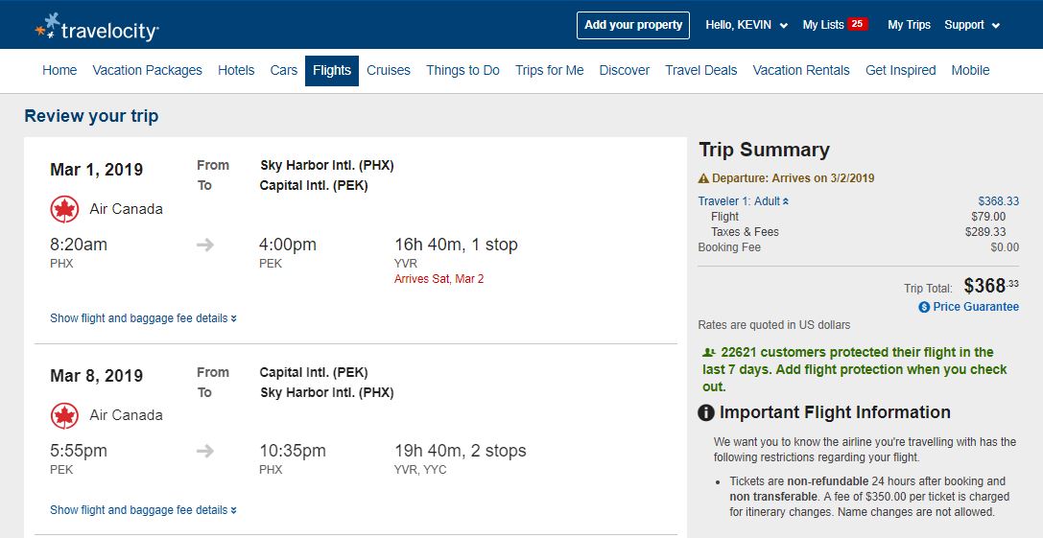Click the Air Canada logo on Mar 1 flight
Viewport: 1043px width, 538px height.
click(64, 209)
